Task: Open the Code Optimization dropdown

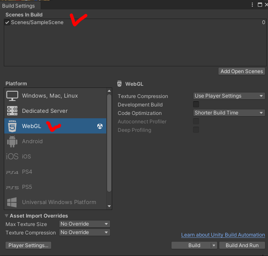Action: pyautogui.click(x=229, y=113)
